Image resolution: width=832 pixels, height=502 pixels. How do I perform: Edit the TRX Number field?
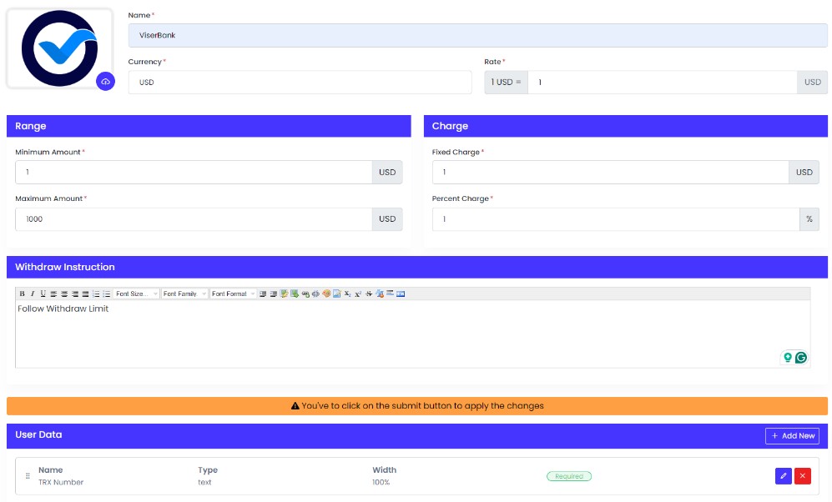click(783, 476)
